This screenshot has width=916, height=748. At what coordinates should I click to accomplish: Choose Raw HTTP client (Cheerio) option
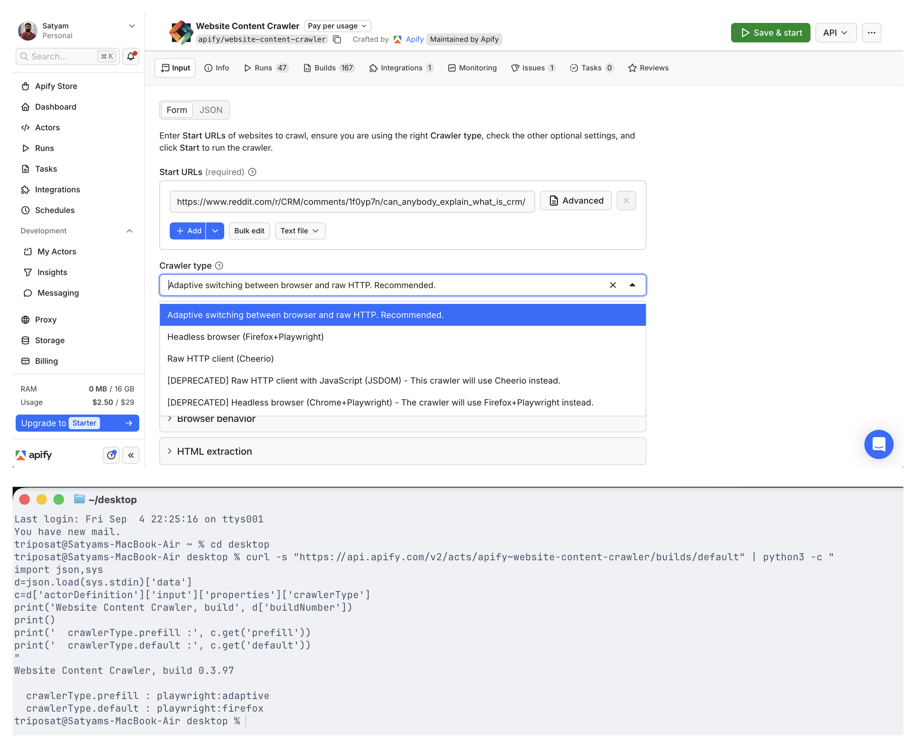pyautogui.click(x=402, y=359)
